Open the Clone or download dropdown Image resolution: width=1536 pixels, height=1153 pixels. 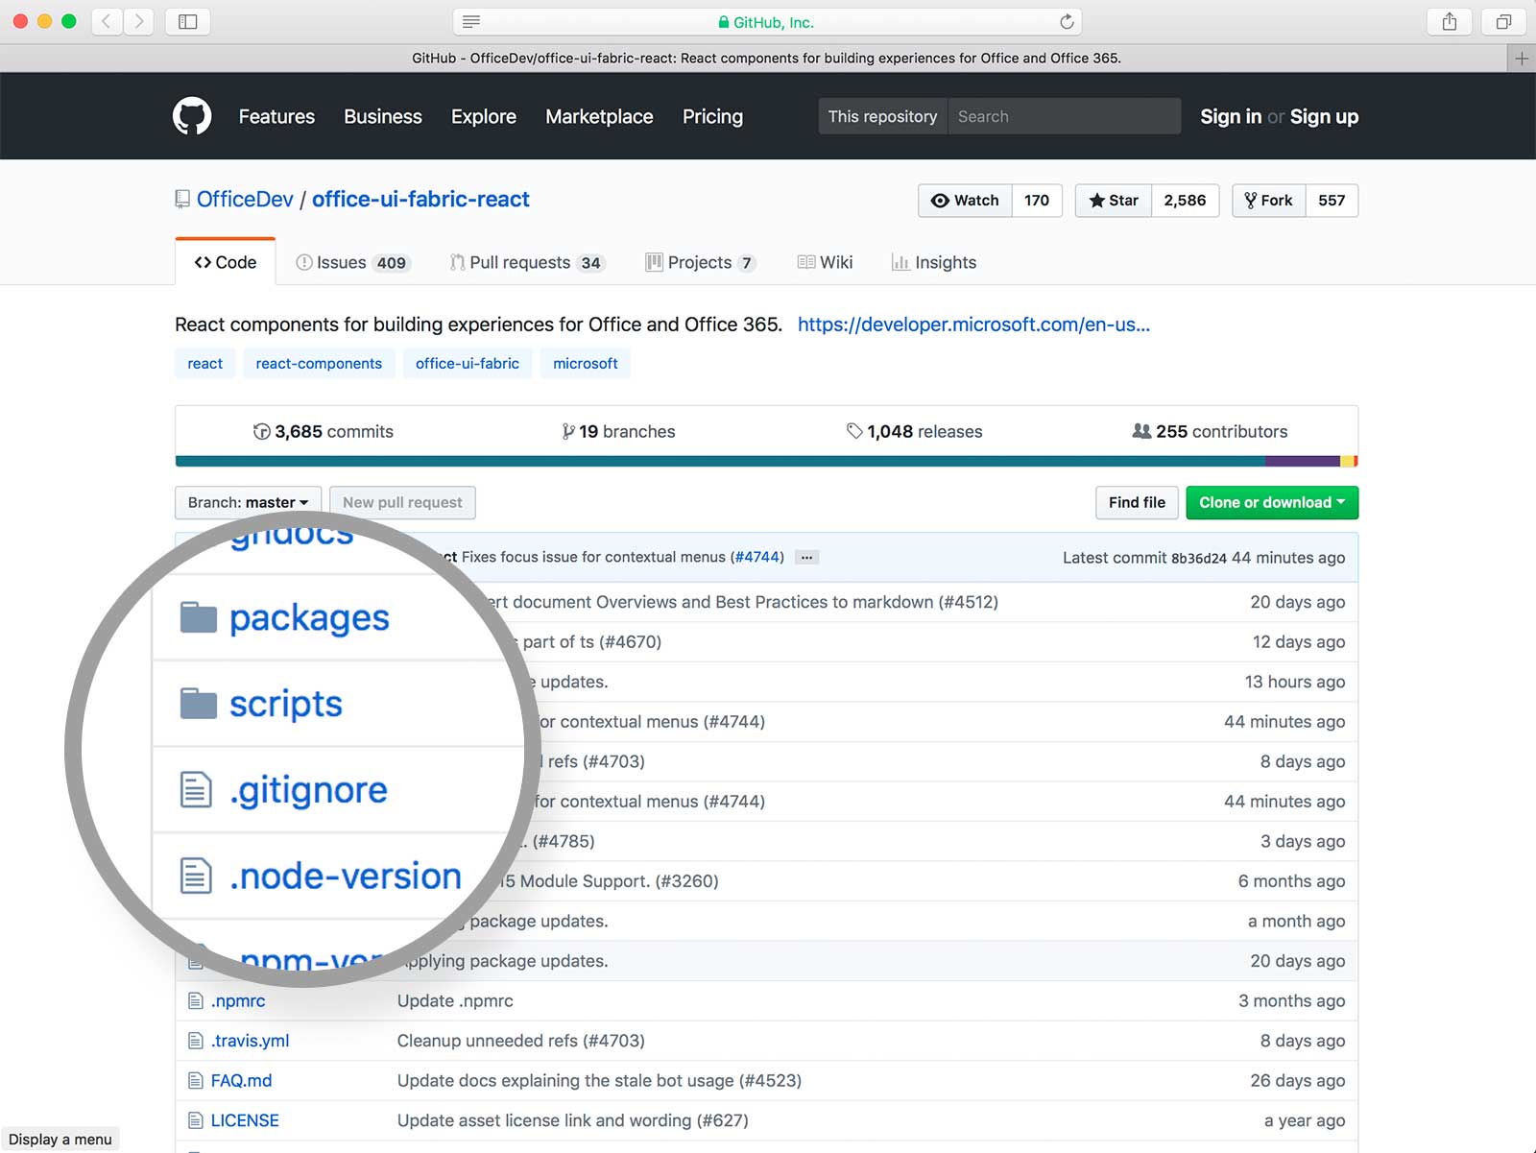(x=1272, y=502)
